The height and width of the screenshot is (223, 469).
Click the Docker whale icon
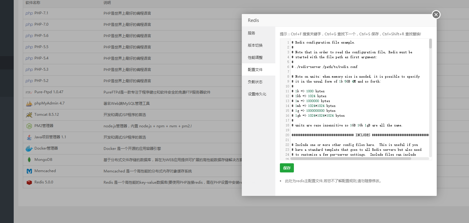[29, 148]
